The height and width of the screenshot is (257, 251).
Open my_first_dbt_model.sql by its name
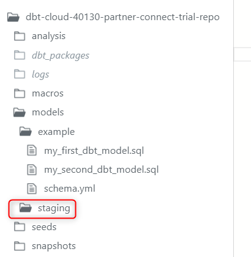(94, 151)
